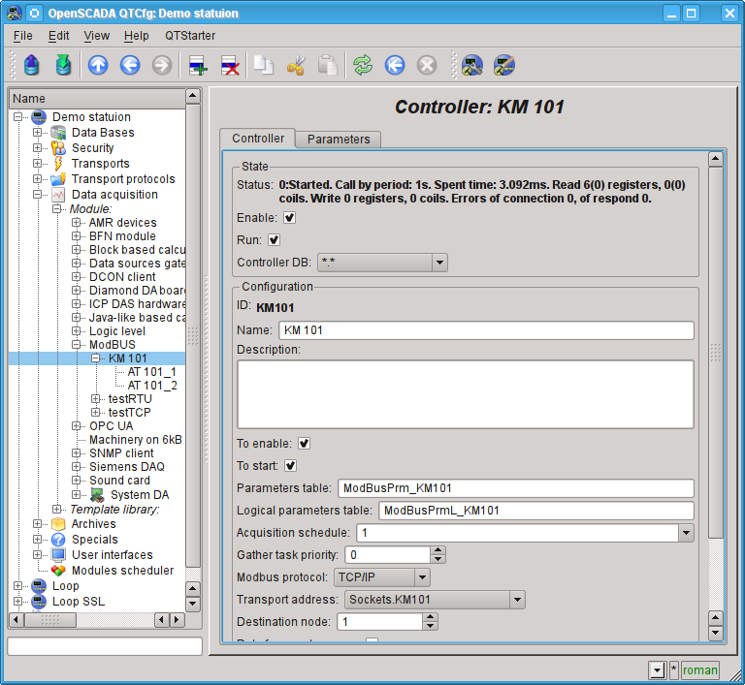The image size is (745, 685).
Task: Click the Demo statuion station icon
Action: (x=39, y=117)
